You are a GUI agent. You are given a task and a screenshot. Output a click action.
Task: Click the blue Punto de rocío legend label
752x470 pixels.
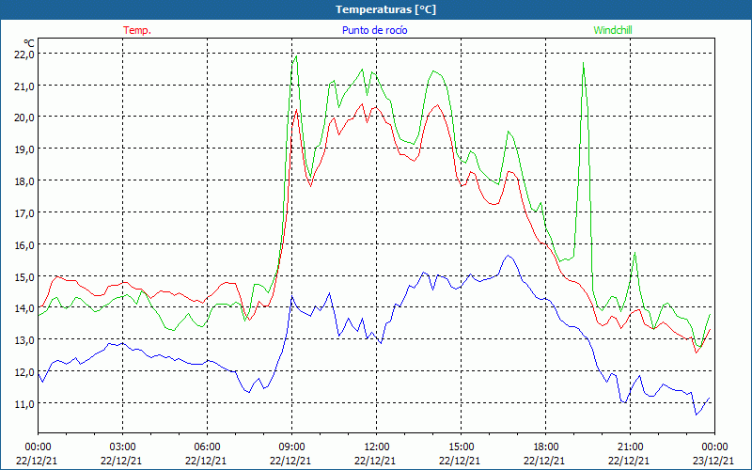374,30
